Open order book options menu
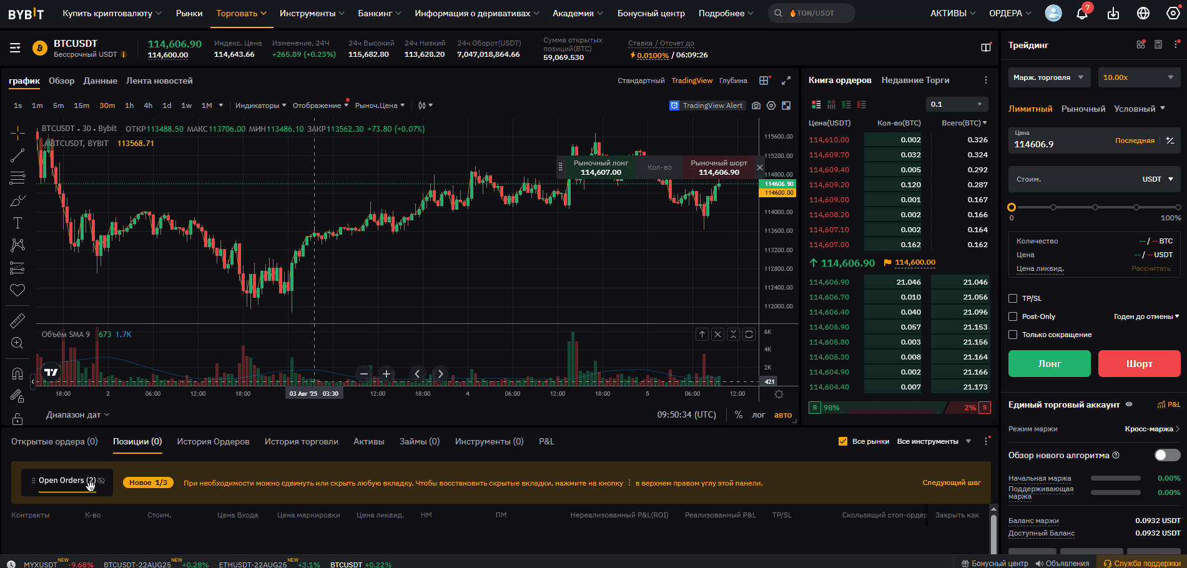 986,80
